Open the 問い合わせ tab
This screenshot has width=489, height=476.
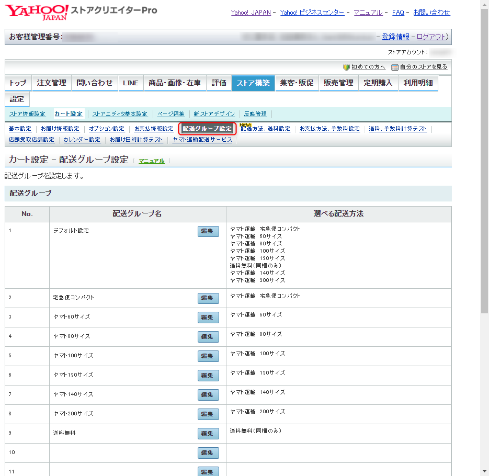[95, 83]
